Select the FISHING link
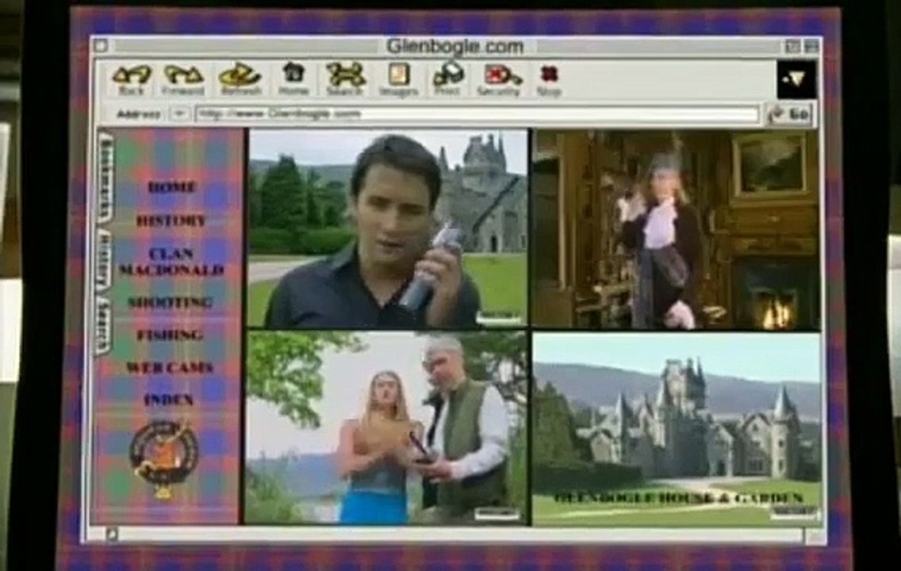Screen dimensions: 901x571 pyautogui.click(x=170, y=335)
